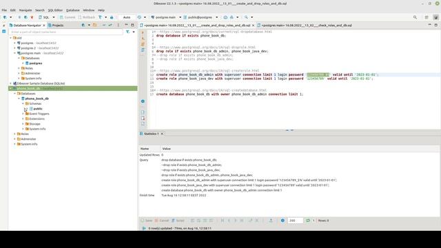Click the navigator link with editor icon
The image size is (441, 248).
tap(110, 25)
